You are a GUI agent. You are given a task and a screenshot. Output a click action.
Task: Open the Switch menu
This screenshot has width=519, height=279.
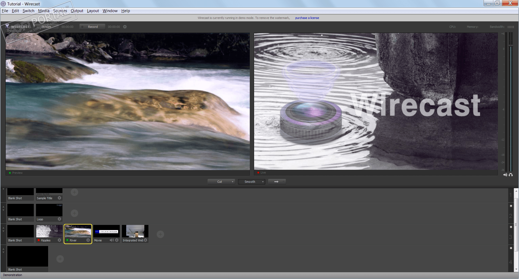click(x=28, y=11)
